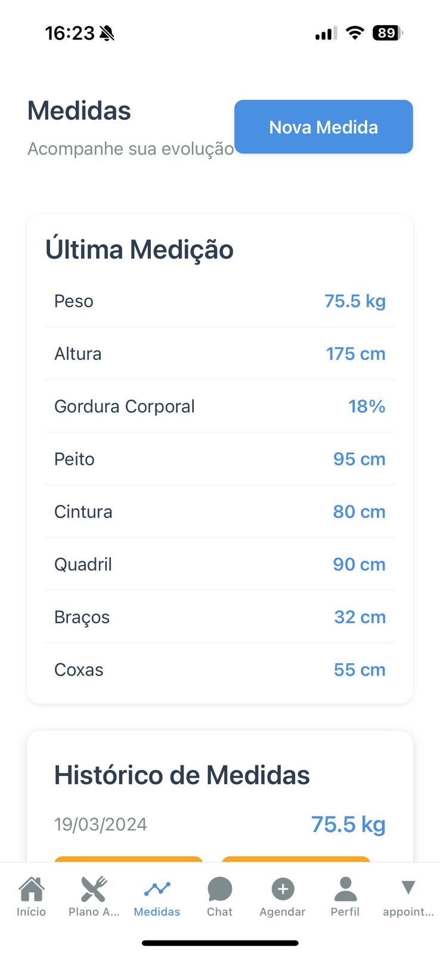
Task: Tap the silent mode bell icon
Action: pyautogui.click(x=107, y=33)
